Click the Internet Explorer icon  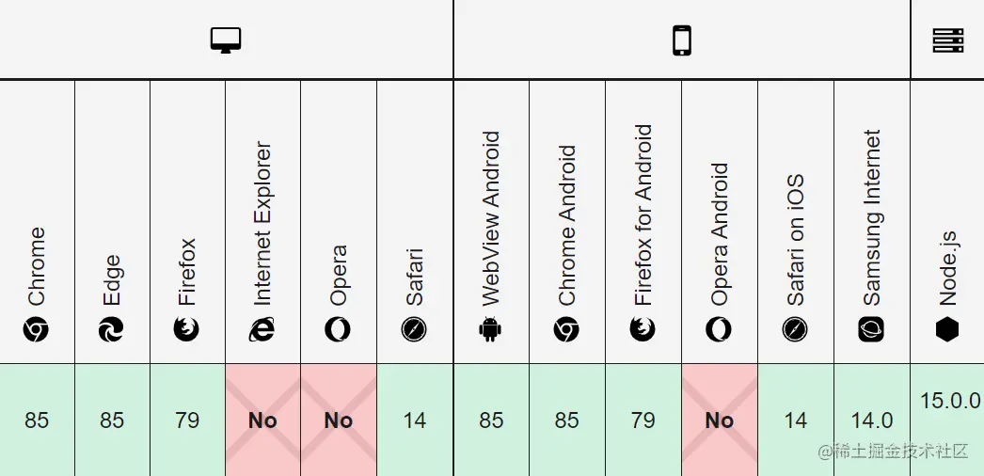(x=262, y=329)
